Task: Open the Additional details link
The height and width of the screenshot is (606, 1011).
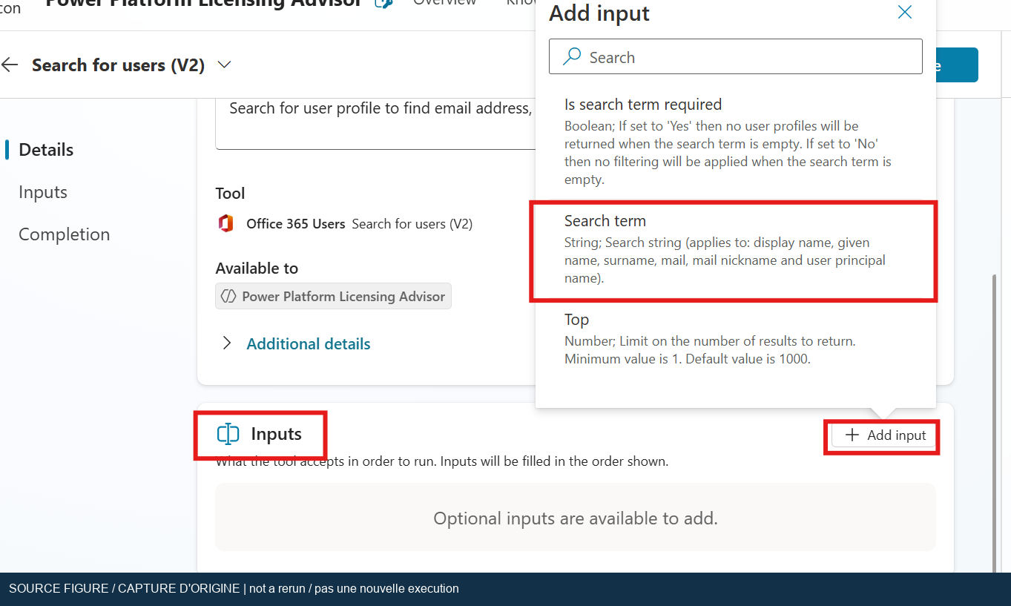Action: pyautogui.click(x=309, y=344)
